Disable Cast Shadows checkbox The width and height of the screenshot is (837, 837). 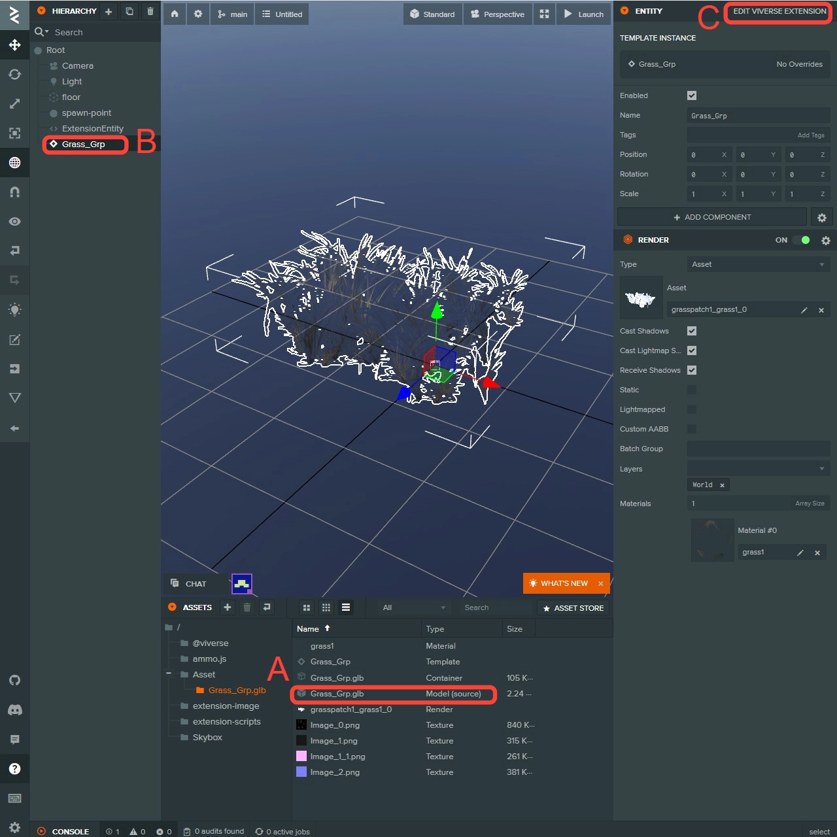pyautogui.click(x=692, y=331)
